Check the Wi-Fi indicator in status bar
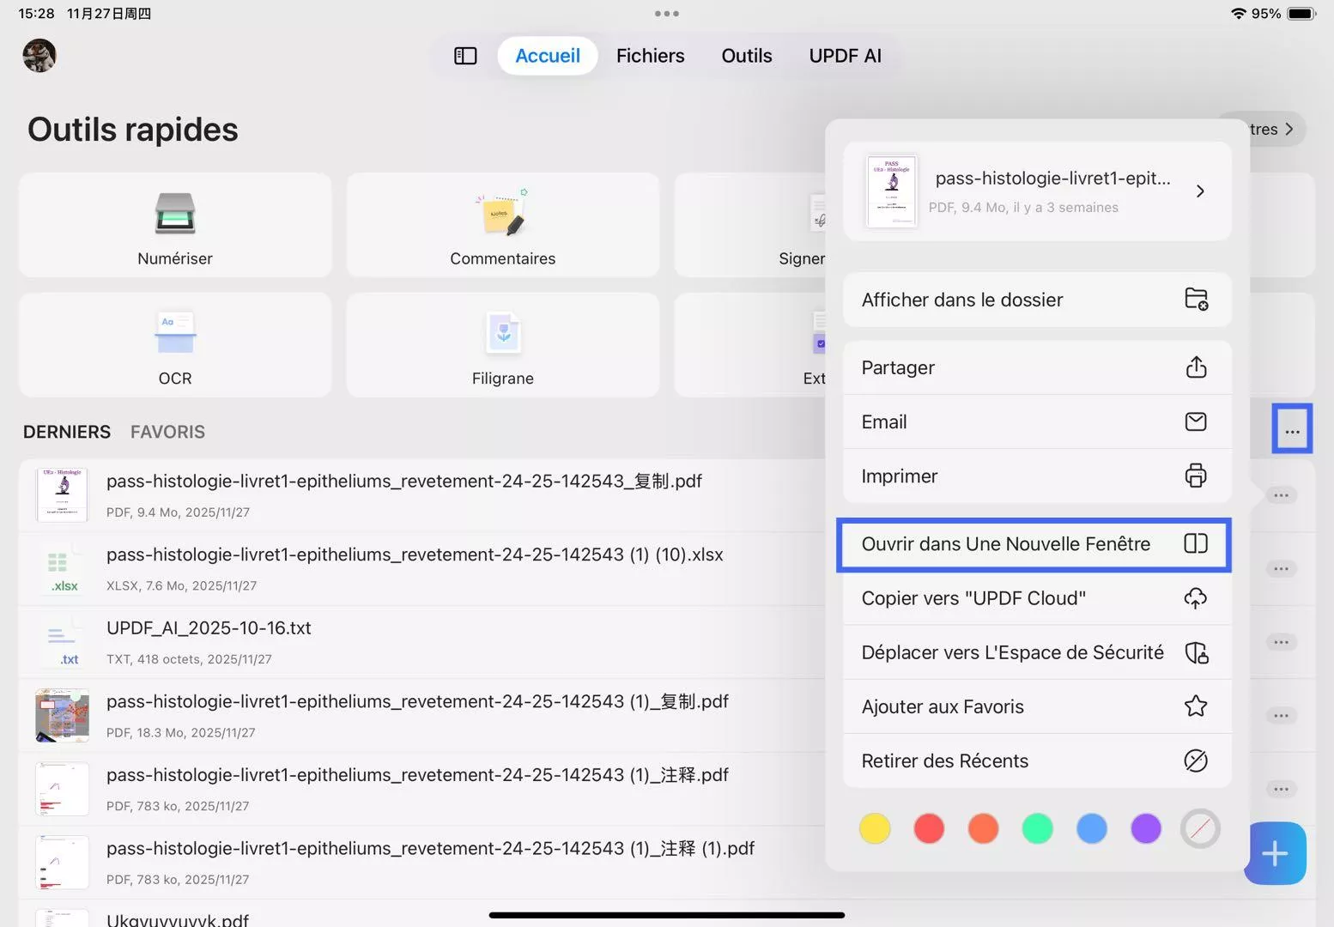This screenshot has width=1334, height=927. pyautogui.click(x=1238, y=14)
